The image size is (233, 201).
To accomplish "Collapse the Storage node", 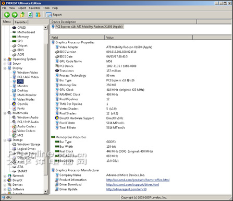I will (5, 140).
